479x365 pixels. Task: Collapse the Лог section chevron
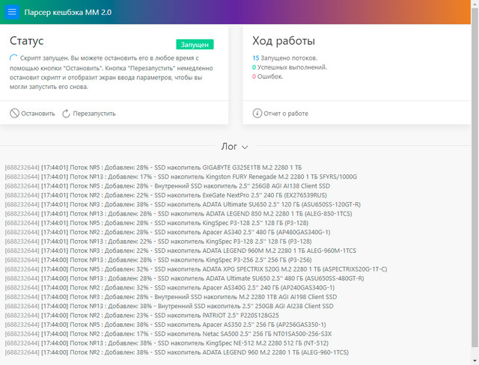[x=245, y=147]
